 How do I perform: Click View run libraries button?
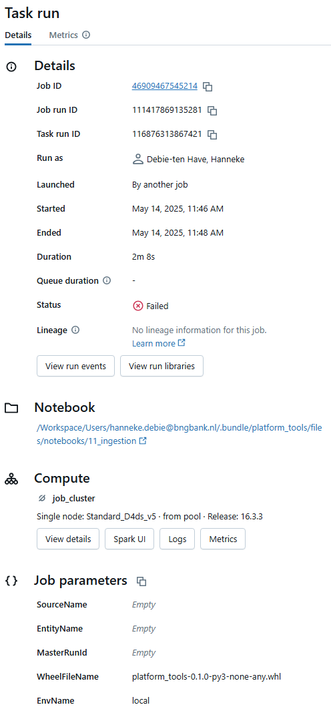click(x=162, y=367)
